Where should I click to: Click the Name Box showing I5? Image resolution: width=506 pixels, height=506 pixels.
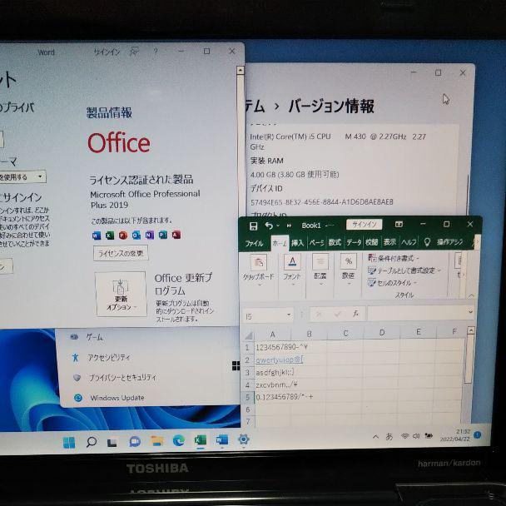[x=268, y=315]
